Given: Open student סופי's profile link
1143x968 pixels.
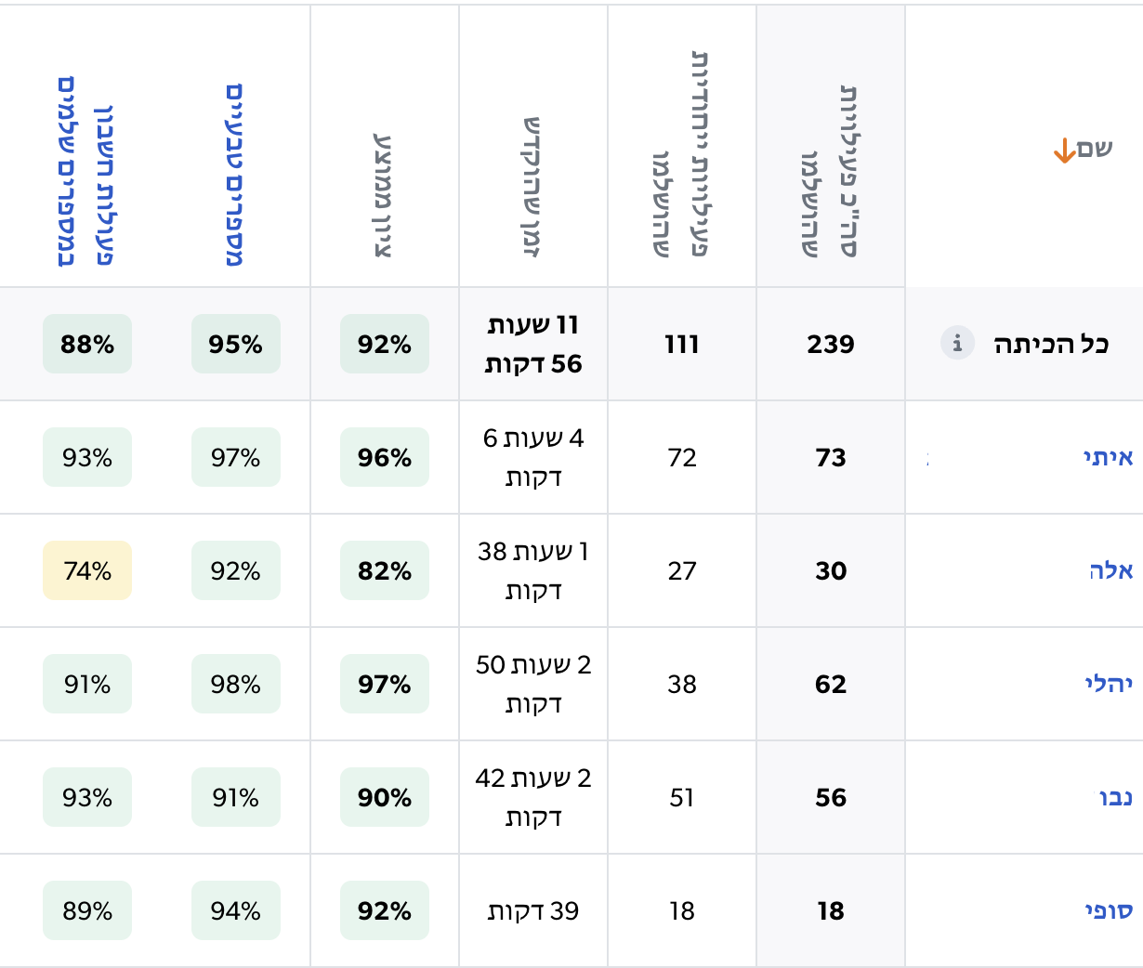Looking at the screenshot, I should pyautogui.click(x=1108, y=910).
